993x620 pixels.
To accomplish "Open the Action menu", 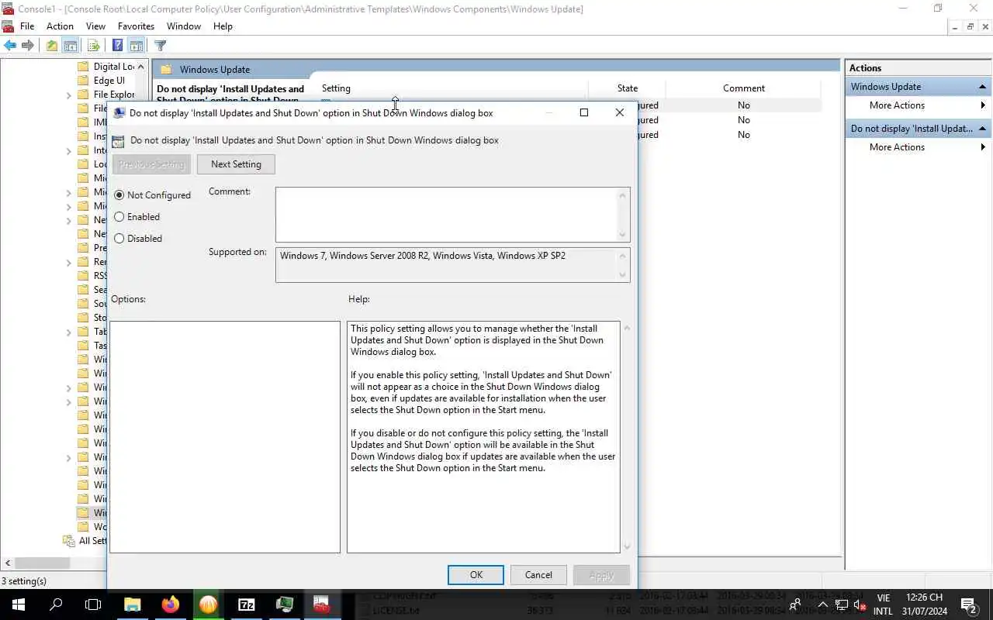I will pyautogui.click(x=60, y=26).
